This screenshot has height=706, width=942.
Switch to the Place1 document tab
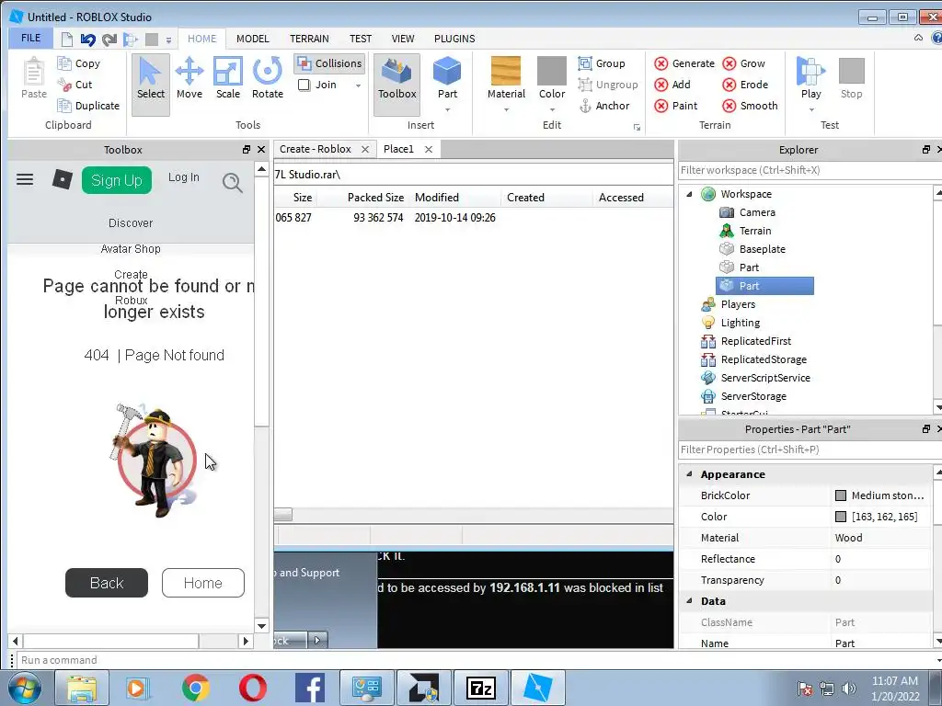click(x=399, y=149)
